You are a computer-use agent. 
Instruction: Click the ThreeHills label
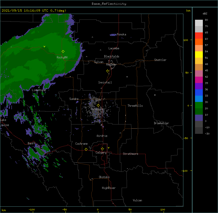[x=135, y=106]
